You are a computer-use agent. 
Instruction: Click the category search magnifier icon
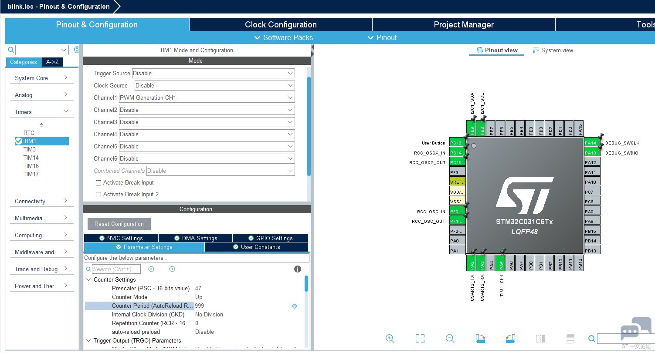click(x=11, y=50)
